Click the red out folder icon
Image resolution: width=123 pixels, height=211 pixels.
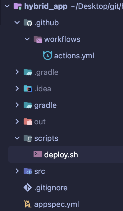click(x=28, y=122)
